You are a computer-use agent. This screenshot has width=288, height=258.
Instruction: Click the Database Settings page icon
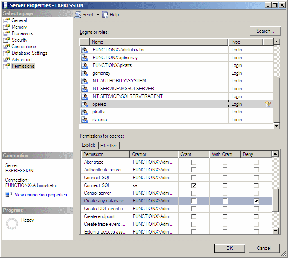coord(7,53)
